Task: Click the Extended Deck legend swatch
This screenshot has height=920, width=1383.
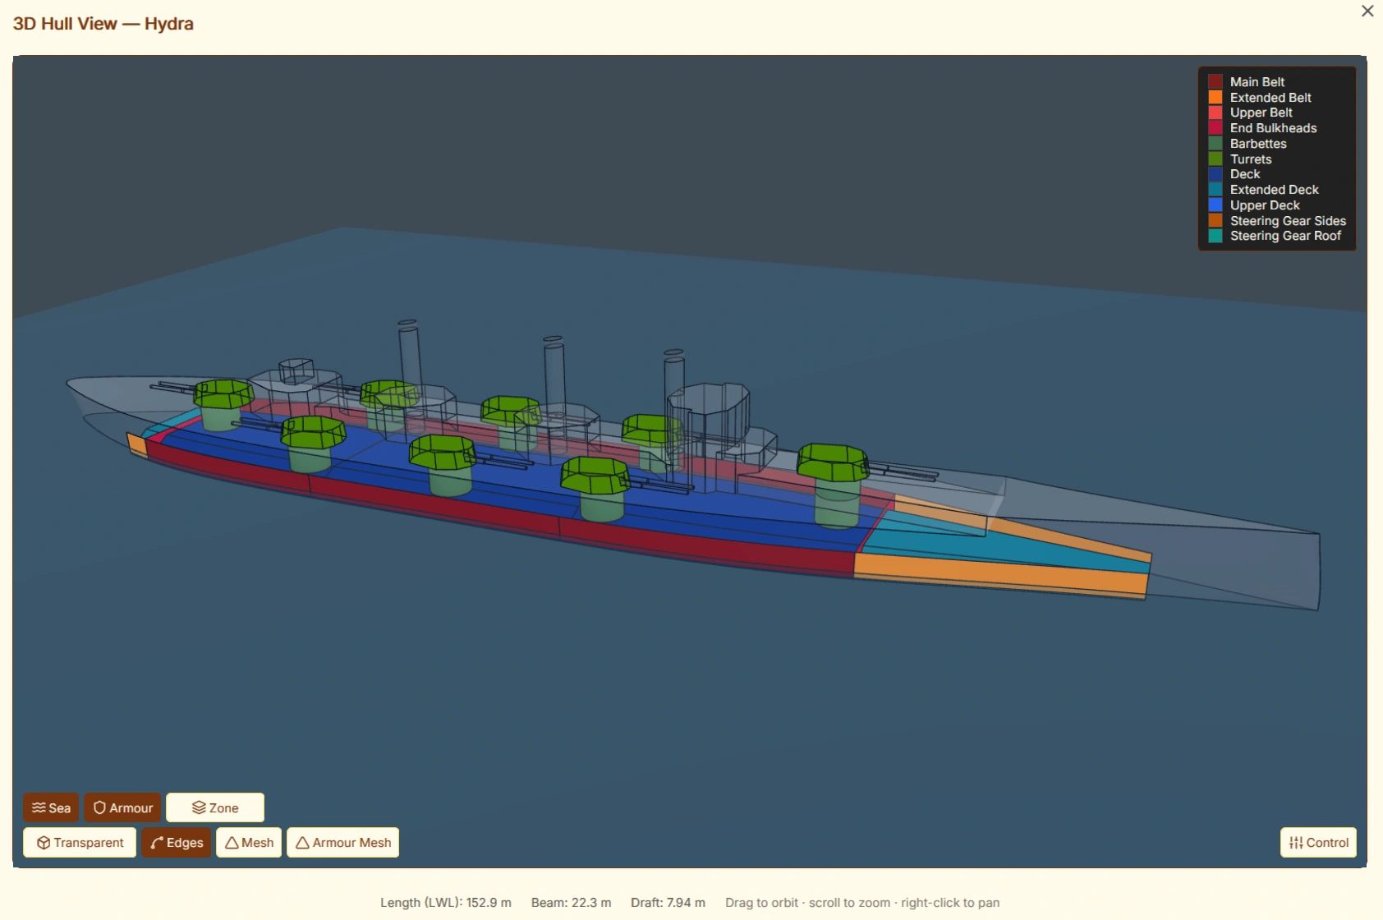Action: (x=1215, y=190)
